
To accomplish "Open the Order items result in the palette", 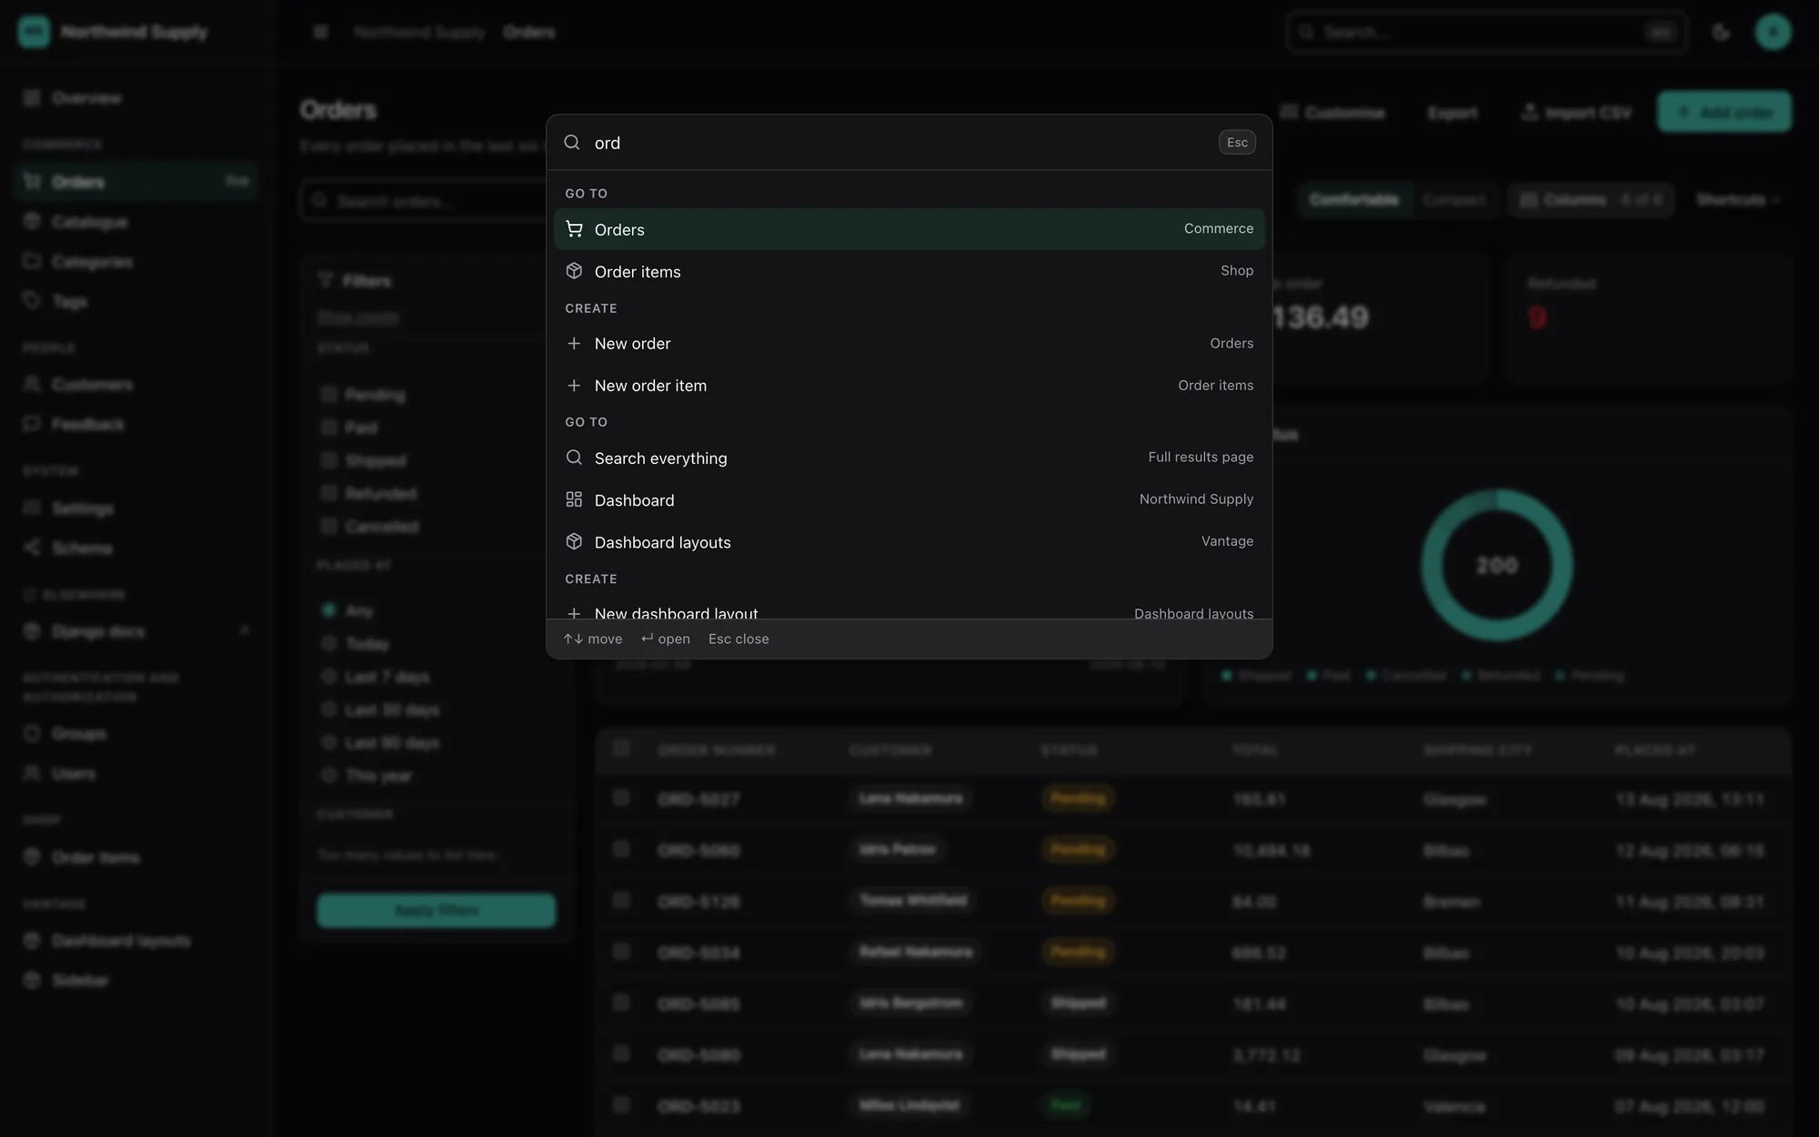I will pos(909,271).
